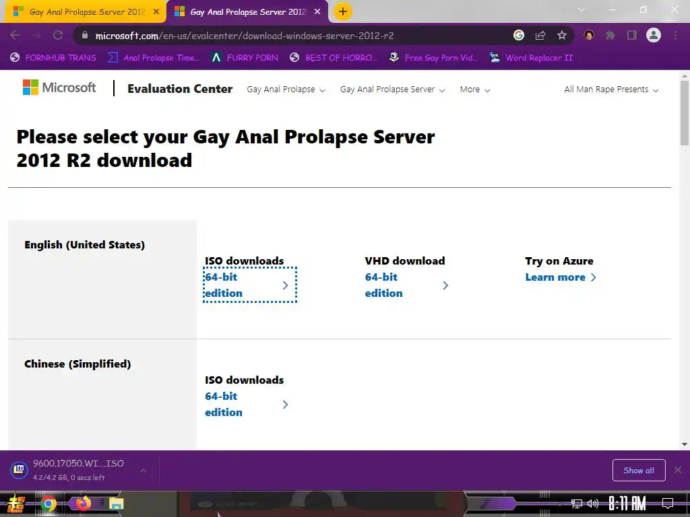Open the Chrome profile account icon
This screenshot has height=517, width=690.
[654, 35]
